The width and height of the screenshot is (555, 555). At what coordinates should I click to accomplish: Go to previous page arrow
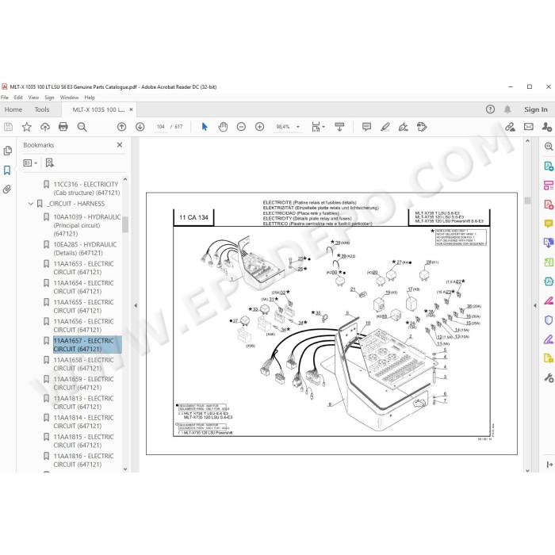tap(122, 127)
